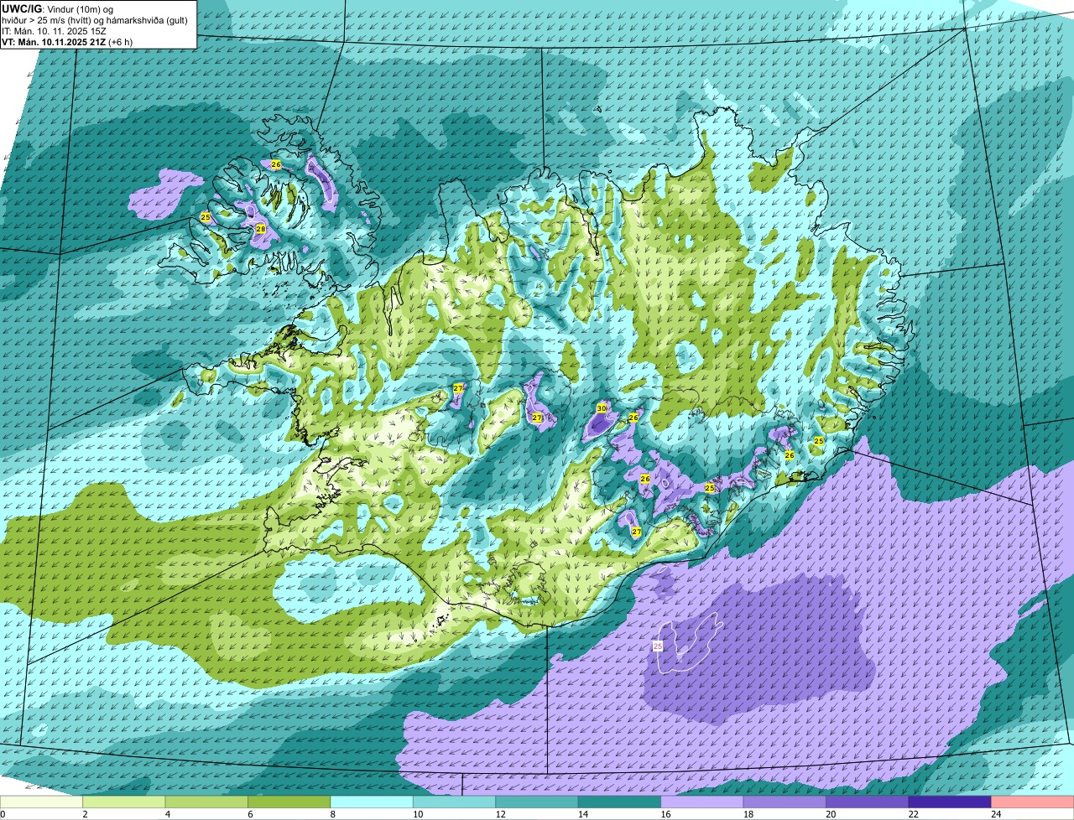Click the 4–6 m/s green legend swatch
The image size is (1074, 820).
coord(206,802)
